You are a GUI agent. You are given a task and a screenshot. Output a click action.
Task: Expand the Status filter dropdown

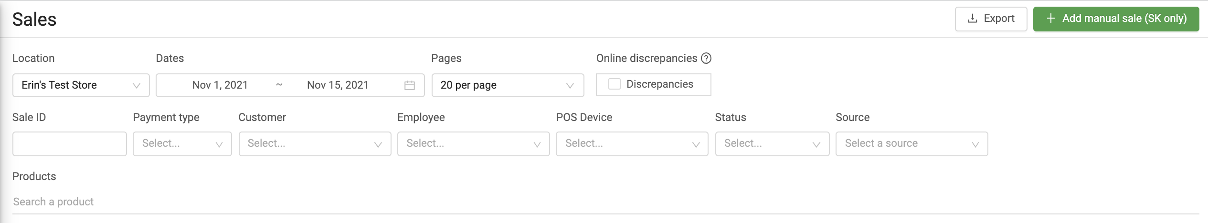coord(772,144)
